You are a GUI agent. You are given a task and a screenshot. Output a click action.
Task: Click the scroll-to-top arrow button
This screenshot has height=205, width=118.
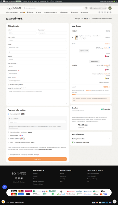point(114,201)
